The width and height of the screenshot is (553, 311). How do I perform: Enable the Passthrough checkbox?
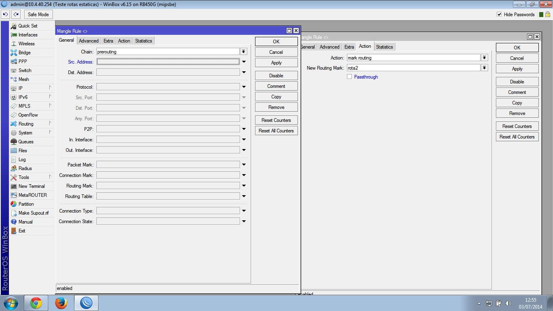point(349,77)
